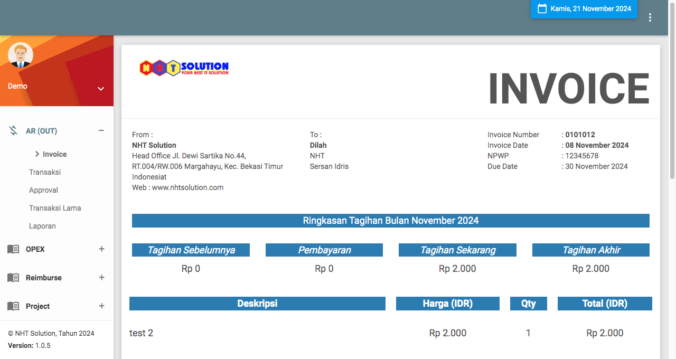Open the Laporan menu item
Viewport: 676px width, 359px height.
tap(42, 226)
